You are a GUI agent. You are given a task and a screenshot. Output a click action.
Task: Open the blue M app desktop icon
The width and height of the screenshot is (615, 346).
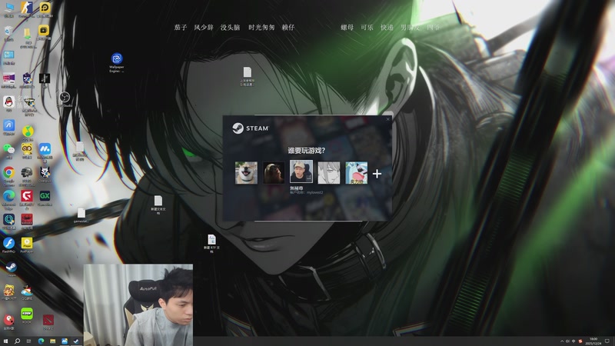pyautogui.click(x=45, y=151)
